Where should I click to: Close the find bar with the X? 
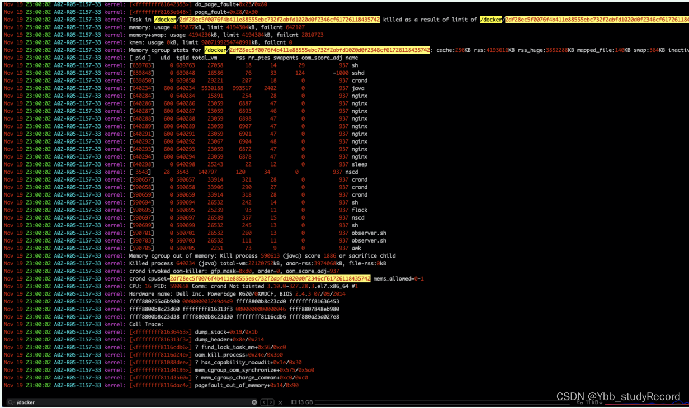pyautogui.click(x=280, y=402)
